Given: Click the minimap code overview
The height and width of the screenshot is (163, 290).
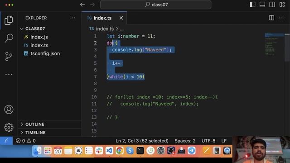Looking at the screenshot, I should (x=274, y=44).
